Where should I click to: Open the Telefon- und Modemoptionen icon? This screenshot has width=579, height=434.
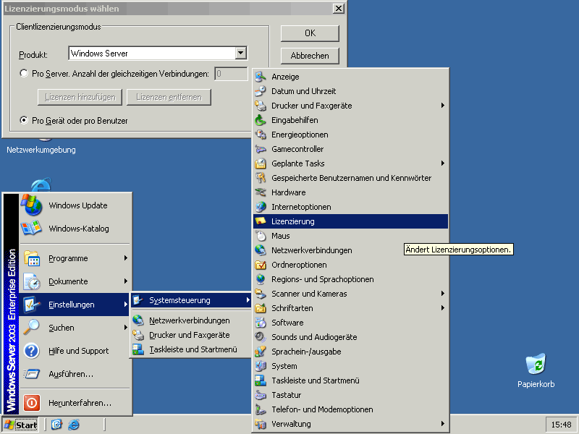pyautogui.click(x=261, y=409)
